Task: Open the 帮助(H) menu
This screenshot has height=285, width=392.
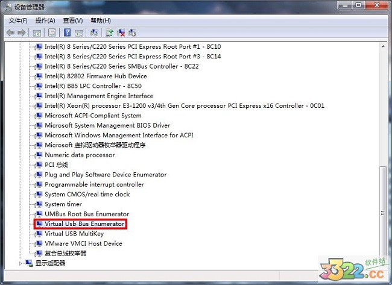Action: 101,20
